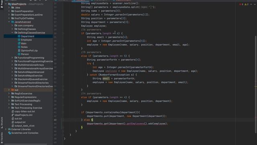
Task: Select the OpinionPoll.zip archive icon
Action: point(19,50)
